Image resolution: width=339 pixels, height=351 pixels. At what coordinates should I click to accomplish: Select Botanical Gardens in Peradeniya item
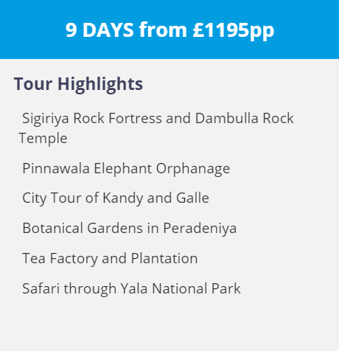[x=130, y=229]
